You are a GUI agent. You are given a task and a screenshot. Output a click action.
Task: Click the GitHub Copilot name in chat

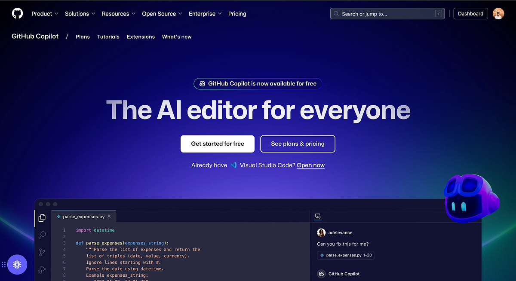coord(344,274)
